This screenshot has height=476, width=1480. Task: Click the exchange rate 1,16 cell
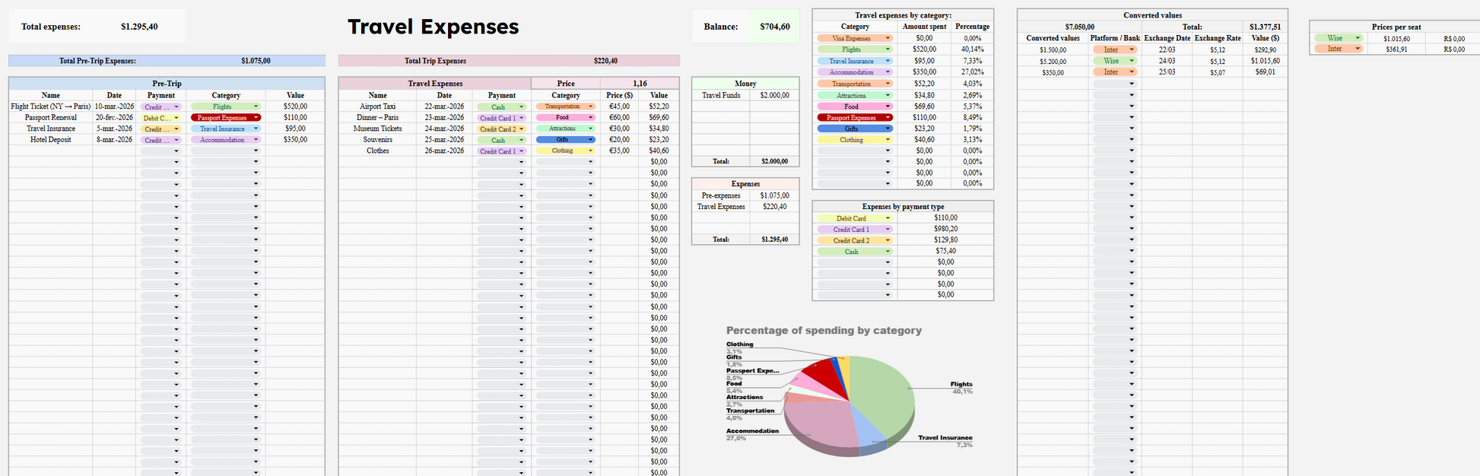coord(640,84)
